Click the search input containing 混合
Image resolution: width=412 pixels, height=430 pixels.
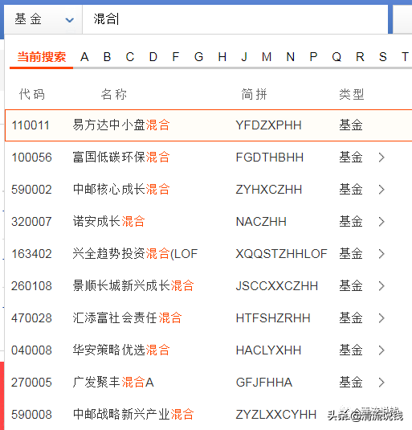[235, 19]
